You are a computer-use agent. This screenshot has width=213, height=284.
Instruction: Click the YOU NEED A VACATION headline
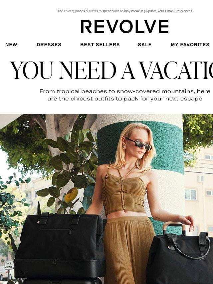[112, 70]
